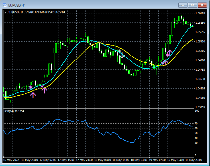210x166 pixels.
Task: Click the RSI(14) 36.1354 indicator label
Action: (14, 111)
